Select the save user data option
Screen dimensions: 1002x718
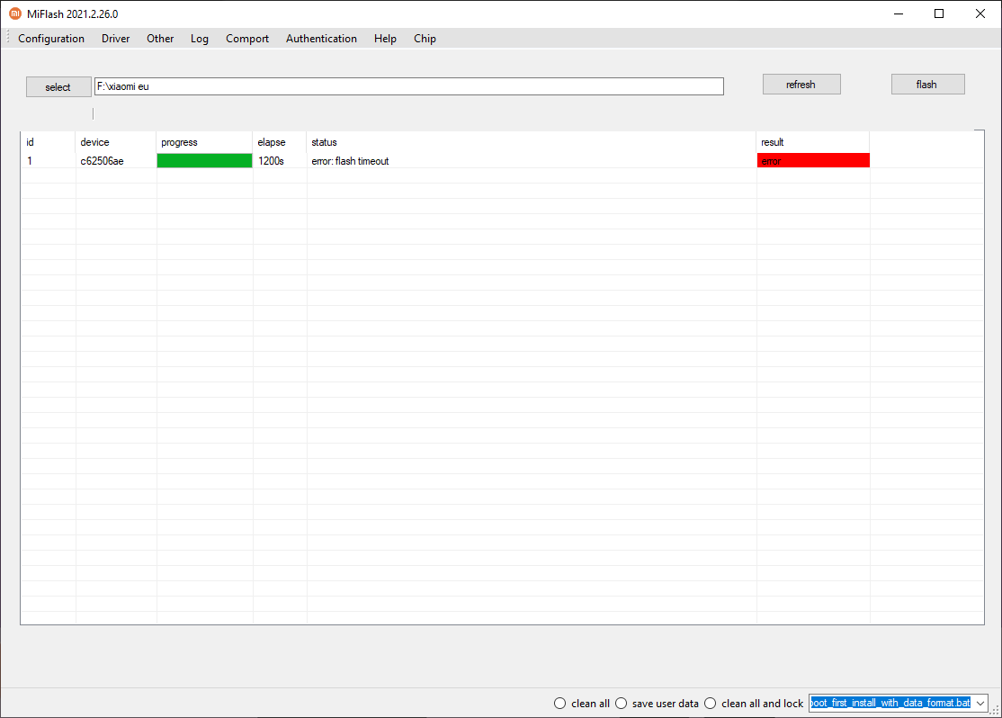621,704
